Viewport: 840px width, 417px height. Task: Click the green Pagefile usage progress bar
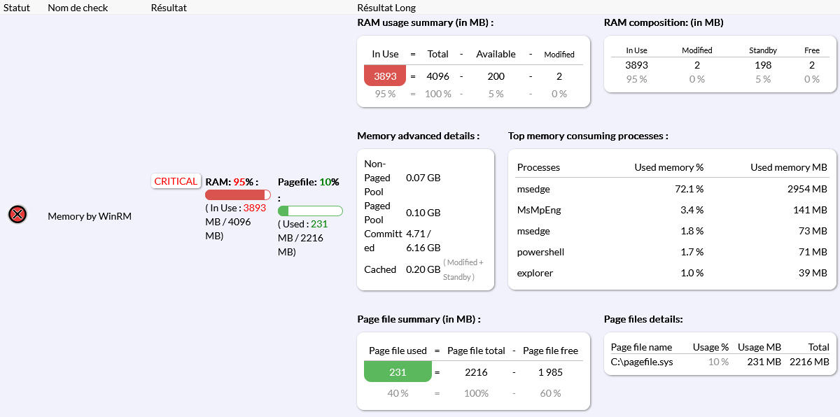tap(309, 211)
